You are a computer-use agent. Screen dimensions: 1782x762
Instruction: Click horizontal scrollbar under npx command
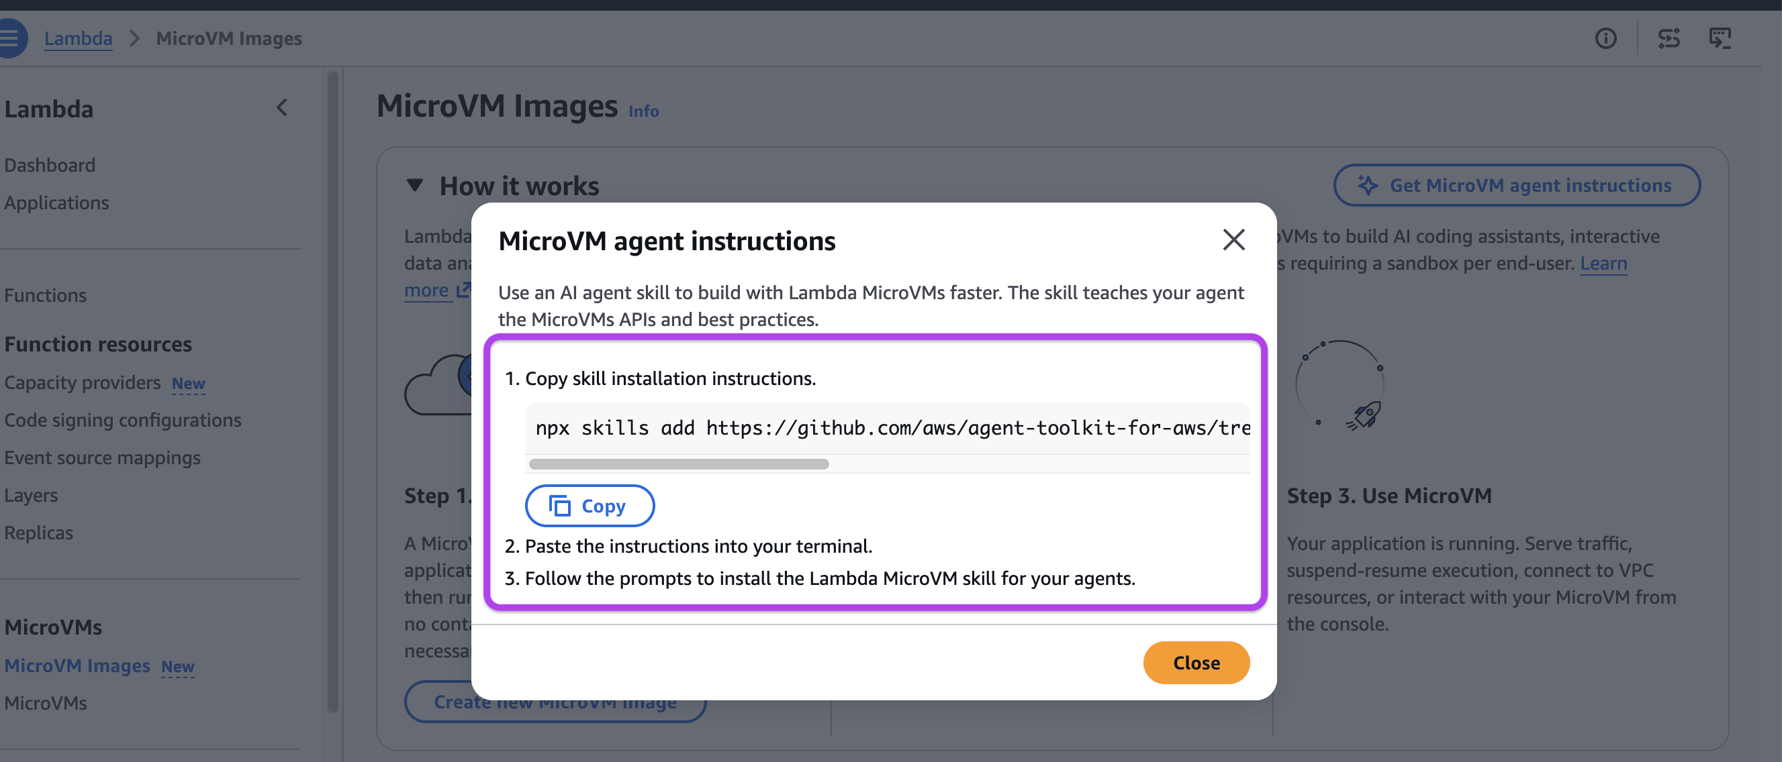[679, 464]
